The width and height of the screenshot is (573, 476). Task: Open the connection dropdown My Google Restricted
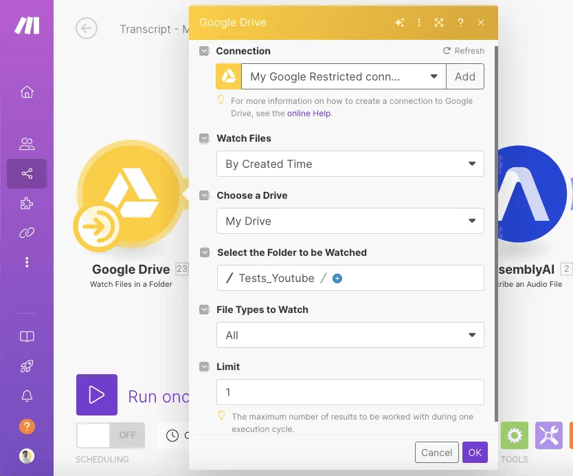click(344, 76)
